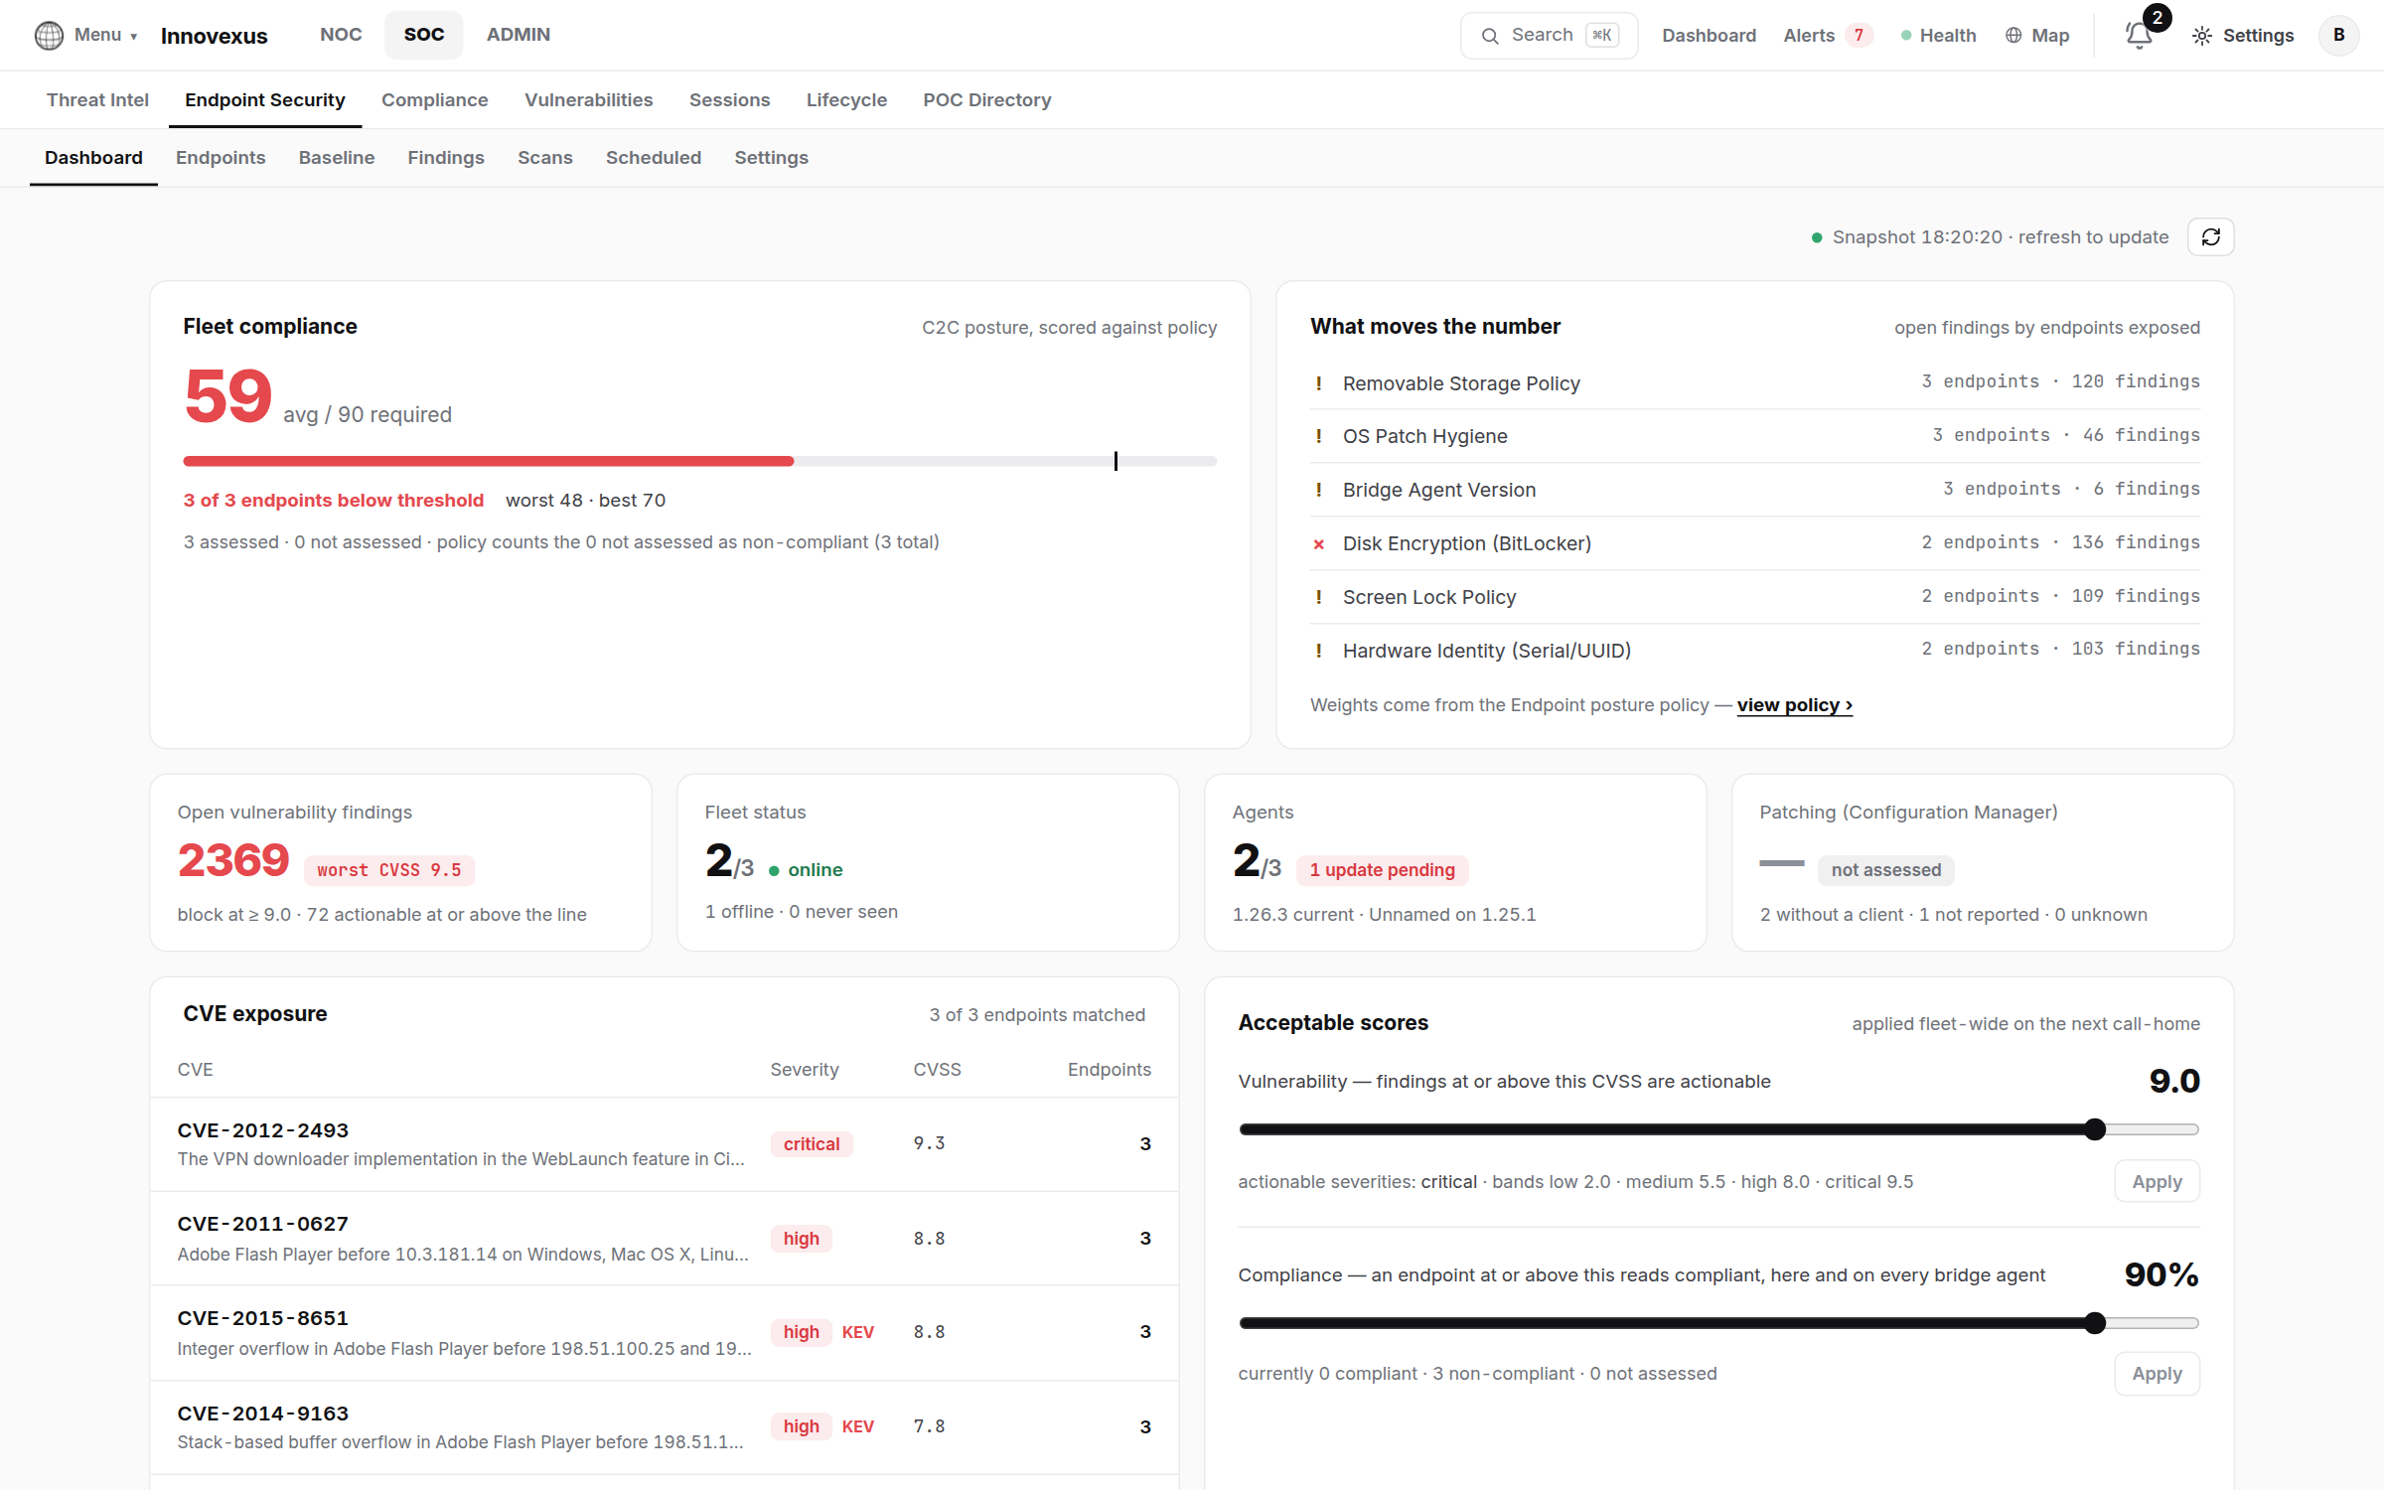Screen dimensions: 2384x1490
Task: Click the not assessed patching badge
Action: (1886, 871)
